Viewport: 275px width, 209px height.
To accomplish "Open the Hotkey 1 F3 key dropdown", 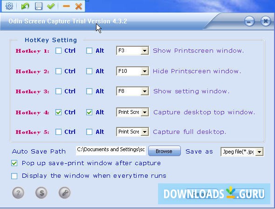I will pos(144,51).
